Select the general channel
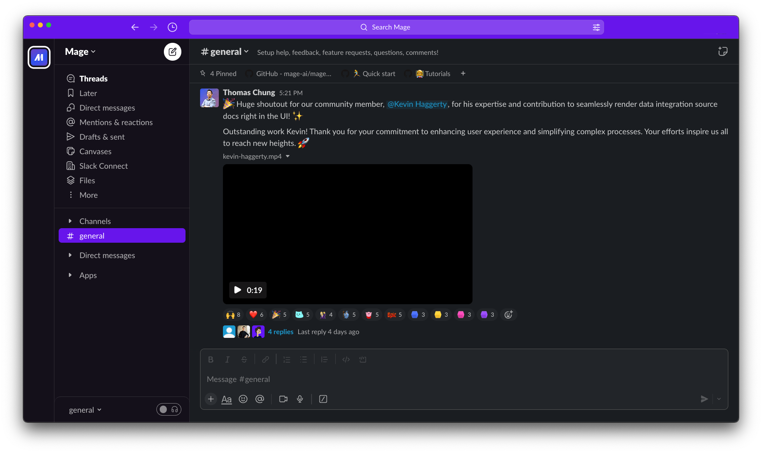This screenshot has height=453, width=762. coord(122,236)
